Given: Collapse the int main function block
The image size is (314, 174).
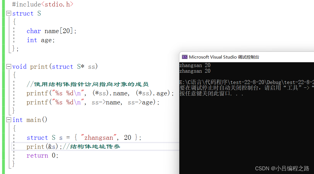Looking at the screenshot, I should tap(8, 120).
